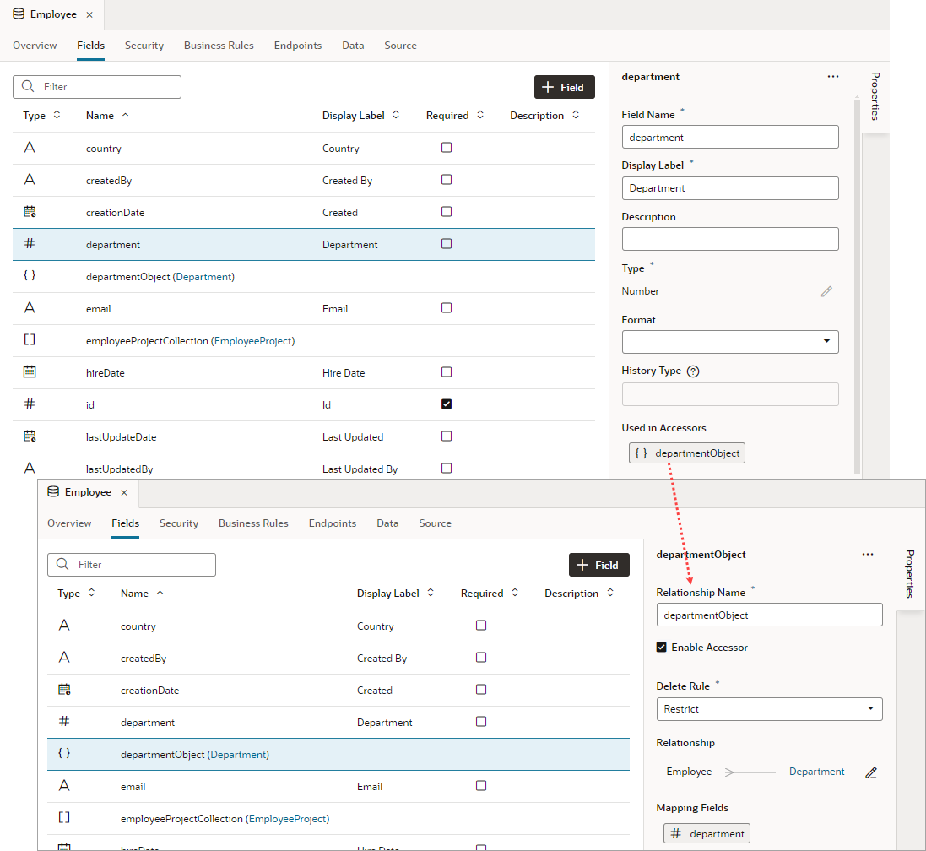Click the pencil icon next to Number type
The width and height of the screenshot is (926, 851).
click(826, 291)
